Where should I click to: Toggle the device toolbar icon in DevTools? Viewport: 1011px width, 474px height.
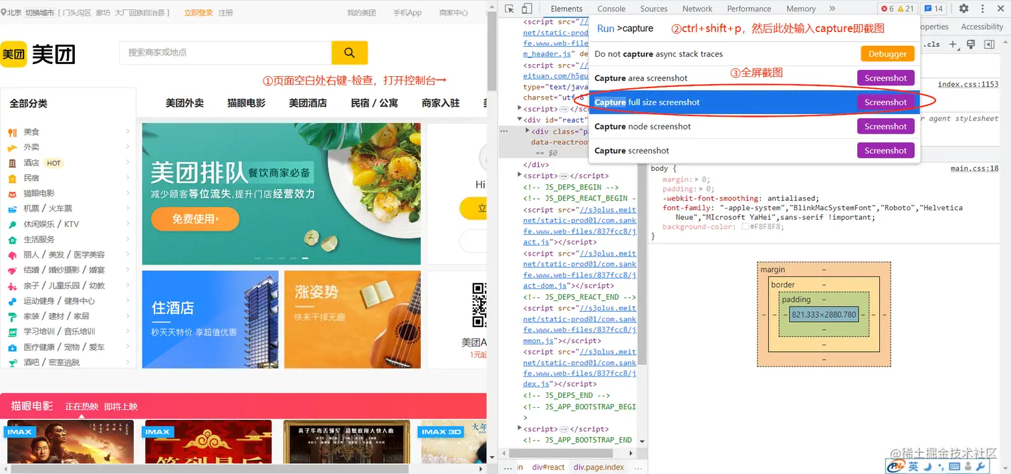click(x=527, y=9)
